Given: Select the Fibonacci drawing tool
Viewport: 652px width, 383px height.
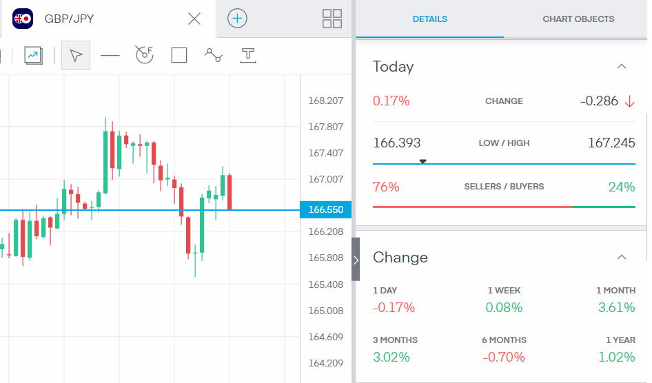Looking at the screenshot, I should pyautogui.click(x=145, y=55).
